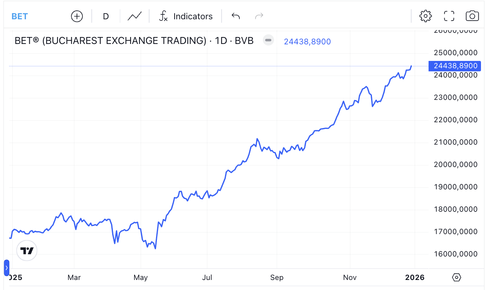Viewport: 491px width, 290px height.
Task: Open the hexagon axis settings icon
Action: [x=456, y=277]
